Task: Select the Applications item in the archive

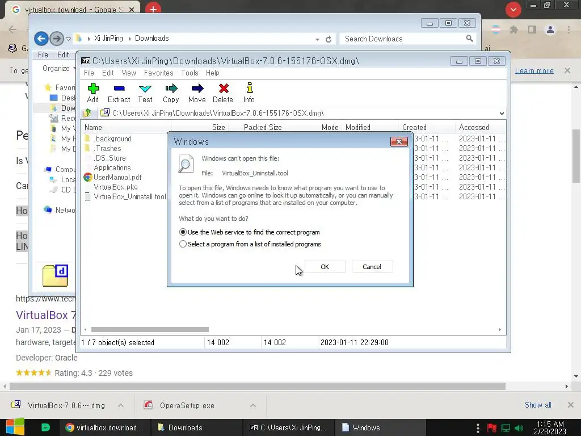Action: pyautogui.click(x=112, y=167)
